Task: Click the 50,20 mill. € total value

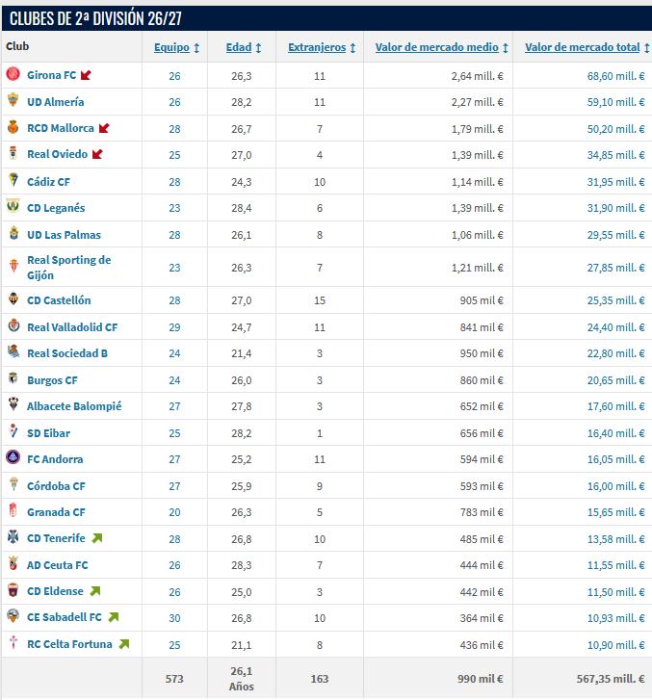Action: click(x=615, y=129)
